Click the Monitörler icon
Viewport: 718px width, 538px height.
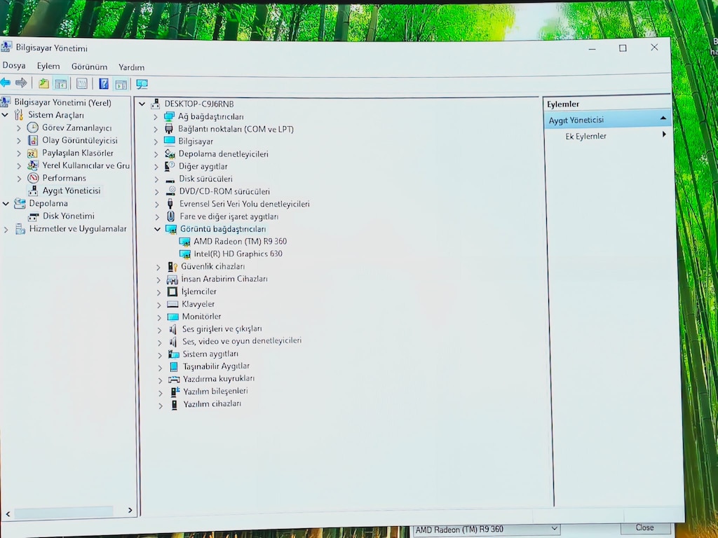coord(172,317)
